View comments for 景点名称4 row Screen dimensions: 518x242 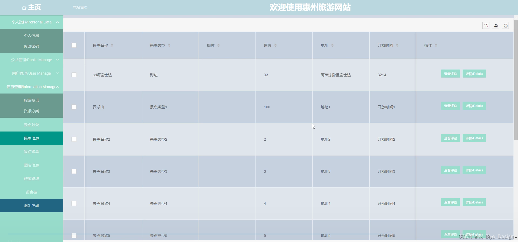pos(451,202)
